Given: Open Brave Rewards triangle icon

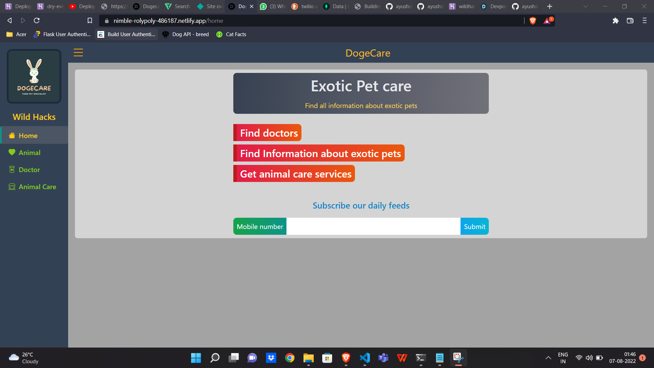Looking at the screenshot, I should (x=547, y=21).
